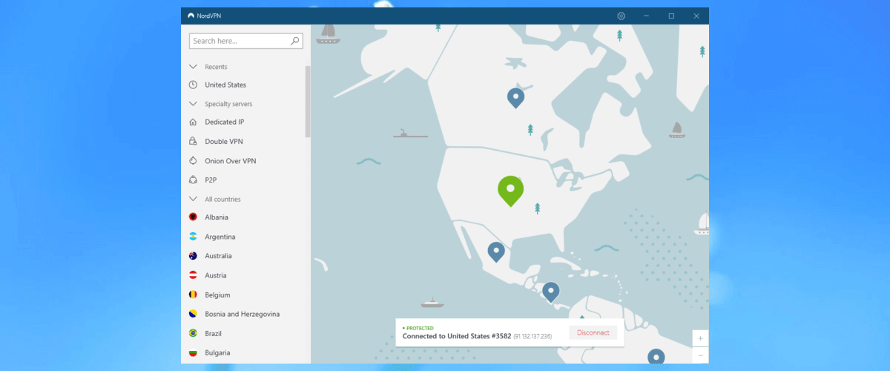Select the Canada map pin

[x=515, y=97]
